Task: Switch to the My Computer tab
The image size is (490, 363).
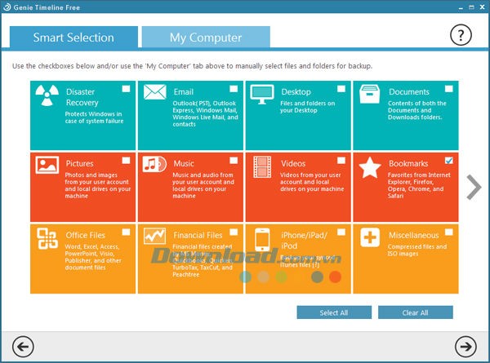Action: pos(205,37)
